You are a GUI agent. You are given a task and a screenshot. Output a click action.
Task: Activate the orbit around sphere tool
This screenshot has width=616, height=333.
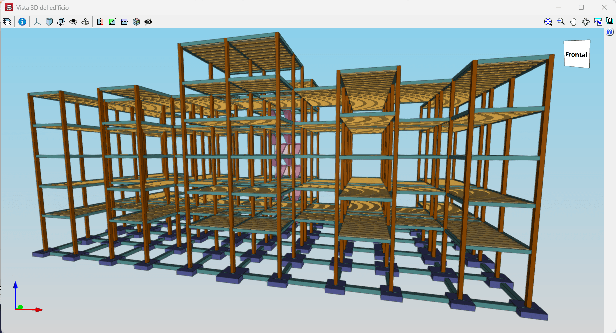pyautogui.click(x=73, y=22)
